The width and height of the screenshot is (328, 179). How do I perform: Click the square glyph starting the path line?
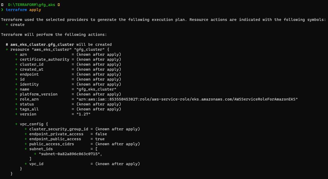tap(2, 5)
